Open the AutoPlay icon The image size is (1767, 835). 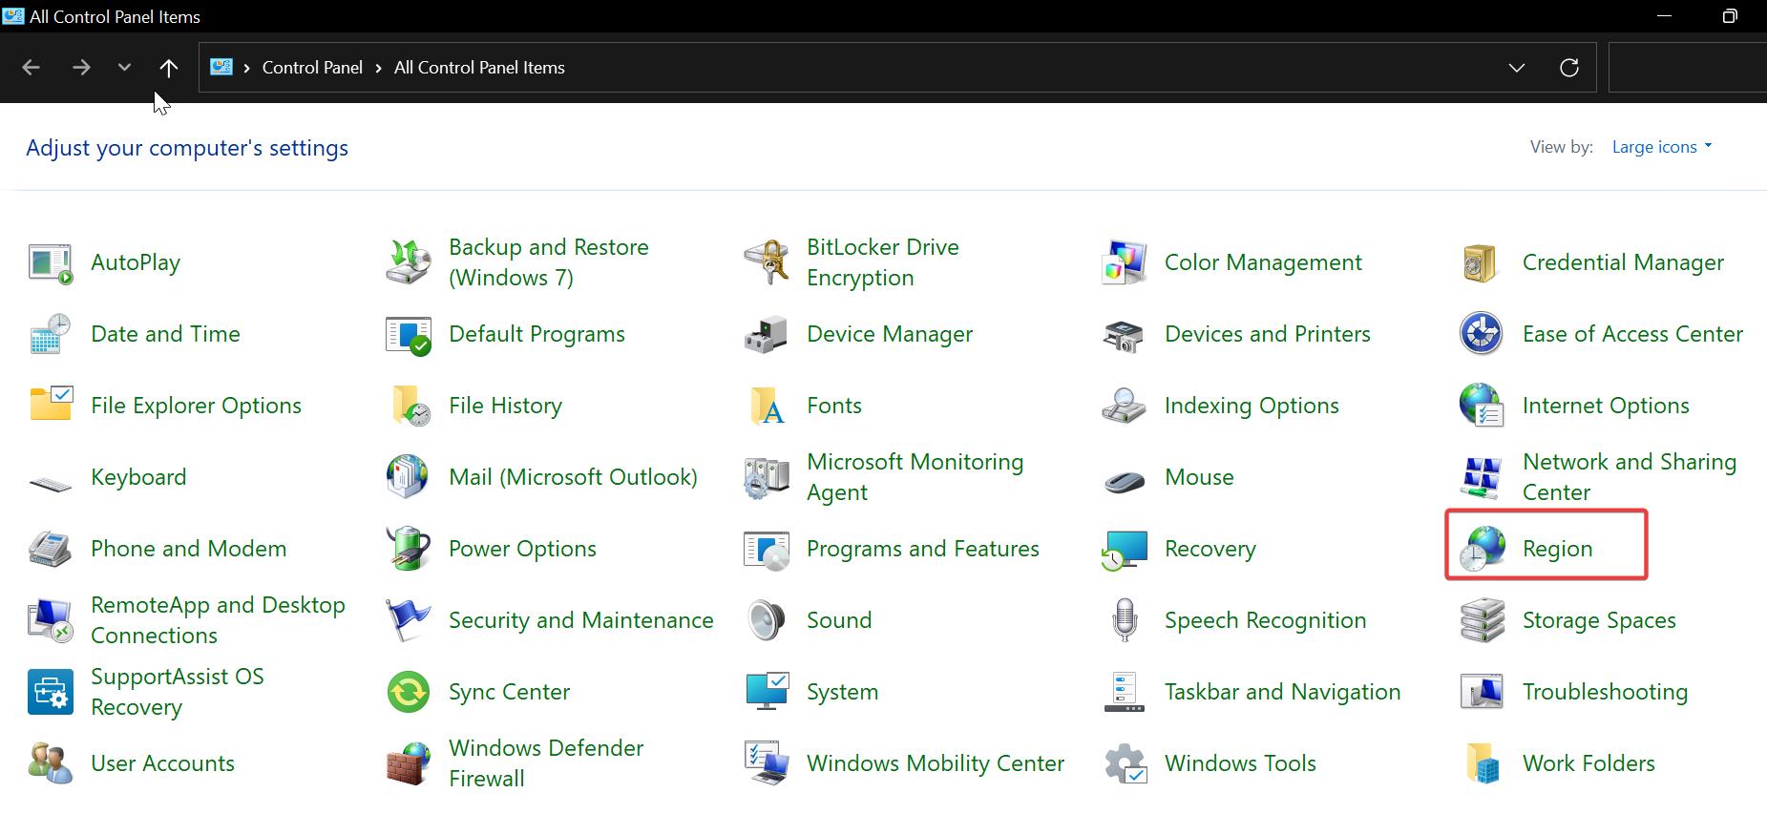[x=51, y=262]
